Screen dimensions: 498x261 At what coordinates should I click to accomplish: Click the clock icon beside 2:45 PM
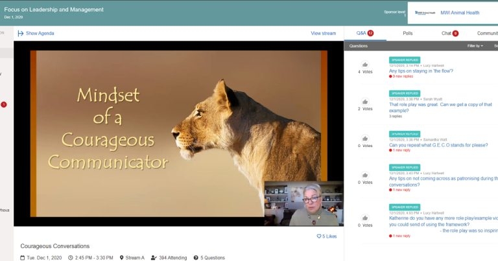[x=71, y=258]
